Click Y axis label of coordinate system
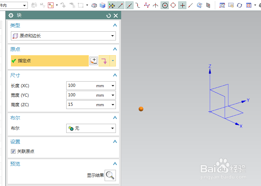The height and width of the screenshot is (186, 261). tap(248, 100)
